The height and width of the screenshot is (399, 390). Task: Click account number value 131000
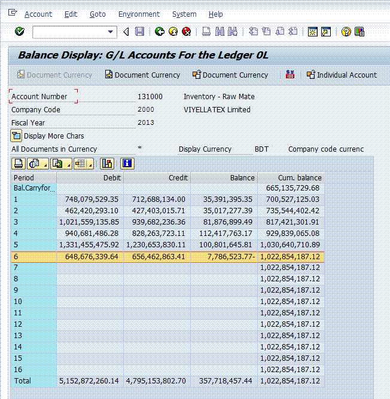tap(150, 97)
